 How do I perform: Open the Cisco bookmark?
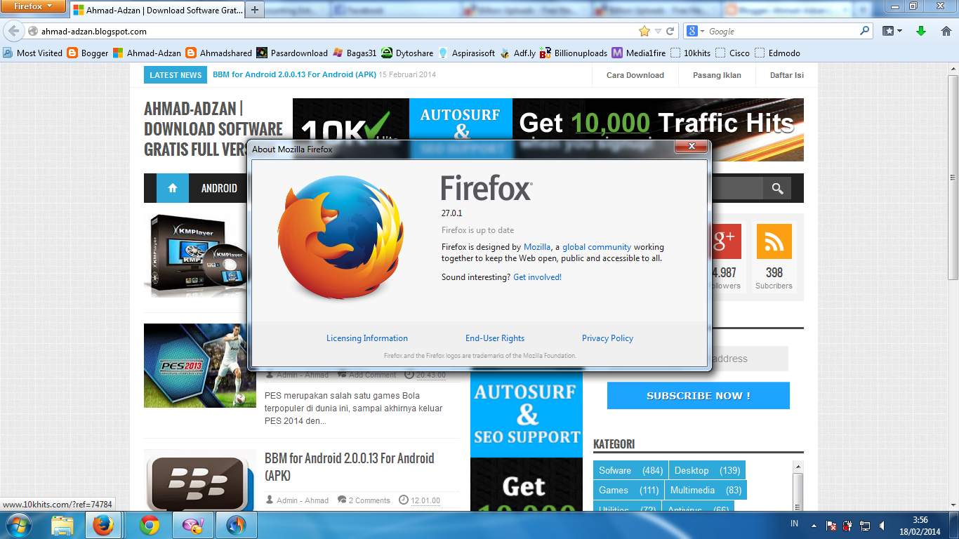point(732,53)
